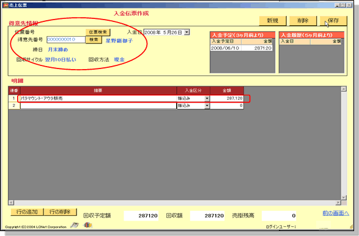Click 金額 column header in details grid
Screen dimensions: 359x236
click(227, 90)
